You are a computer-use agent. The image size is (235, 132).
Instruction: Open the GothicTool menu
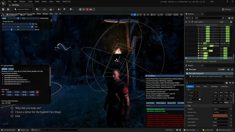[x=66, y=1]
